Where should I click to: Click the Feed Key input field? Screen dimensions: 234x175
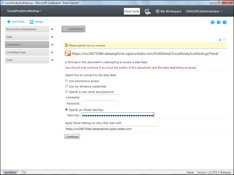click(x=118, y=115)
